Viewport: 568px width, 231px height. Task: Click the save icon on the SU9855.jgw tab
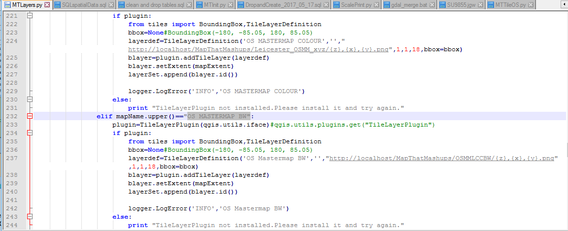(443, 5)
